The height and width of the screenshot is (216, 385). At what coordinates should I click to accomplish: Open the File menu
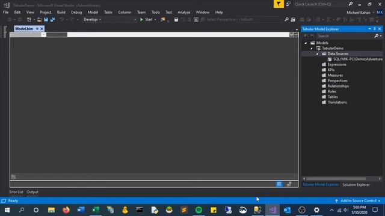point(5,12)
